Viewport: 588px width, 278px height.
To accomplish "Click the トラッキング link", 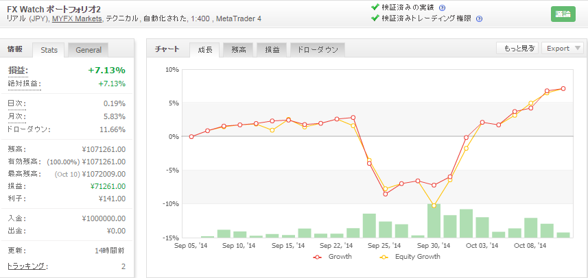I will point(26,266).
